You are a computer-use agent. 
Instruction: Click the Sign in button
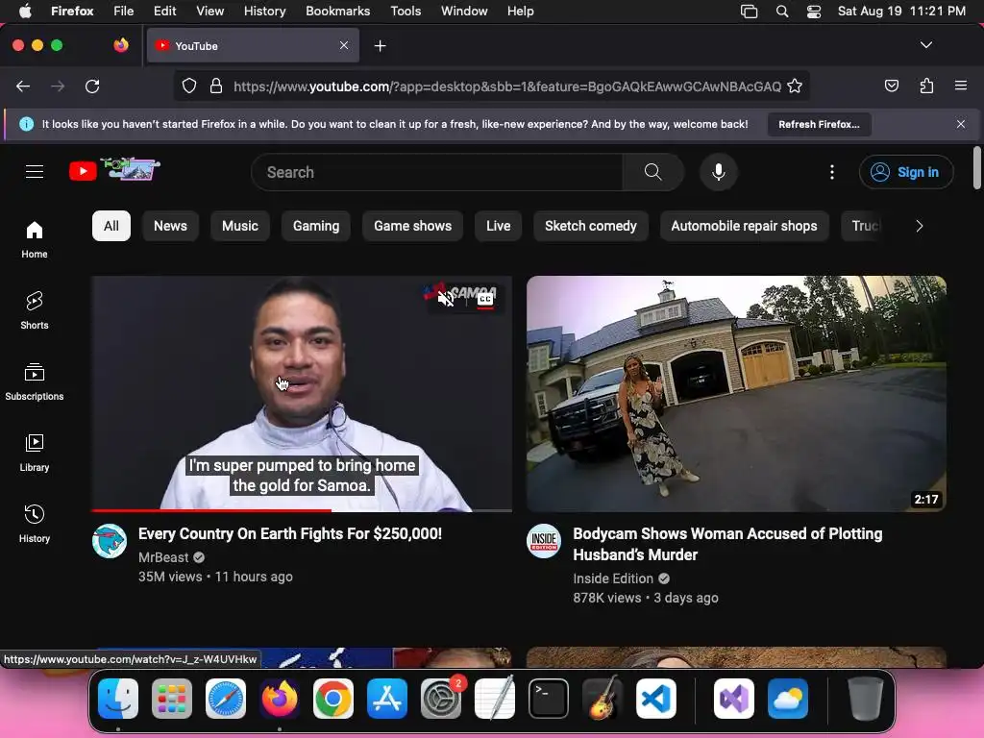[906, 172]
